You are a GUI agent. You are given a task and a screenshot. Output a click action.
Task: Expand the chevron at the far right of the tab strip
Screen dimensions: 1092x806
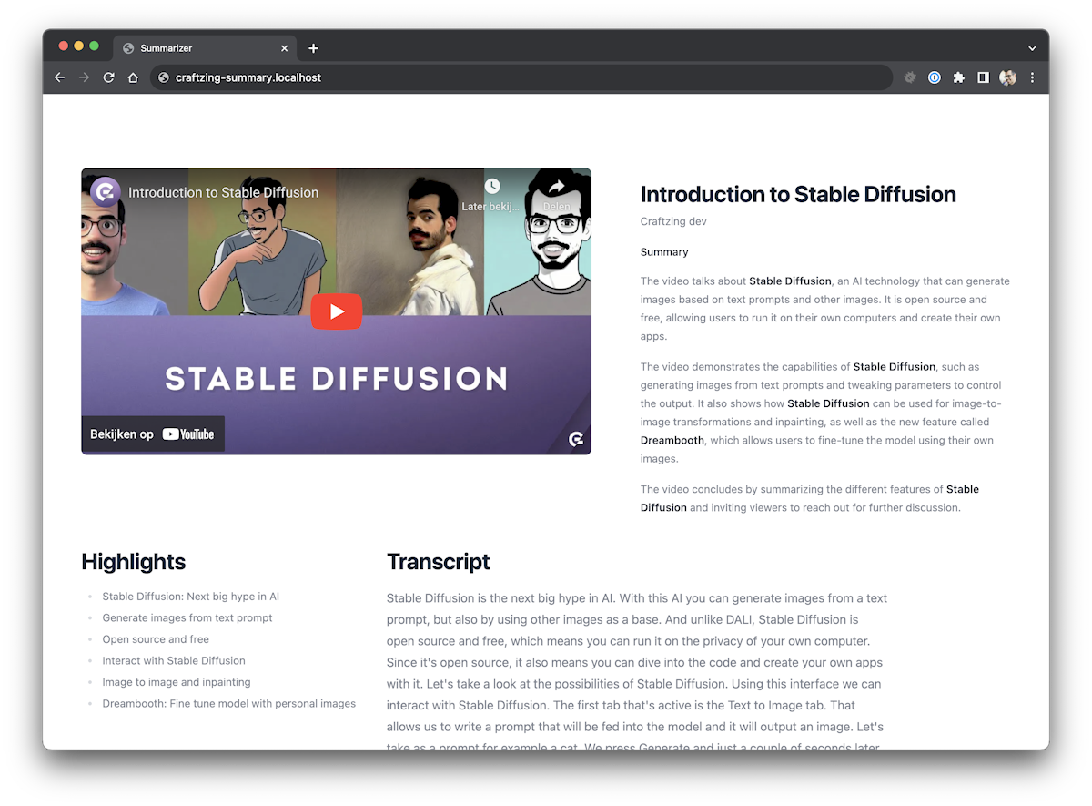[x=1031, y=47]
